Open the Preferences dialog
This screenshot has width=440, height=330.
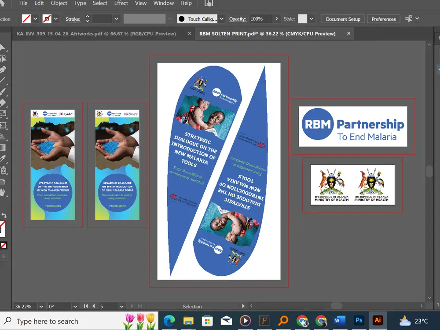pyautogui.click(x=383, y=19)
